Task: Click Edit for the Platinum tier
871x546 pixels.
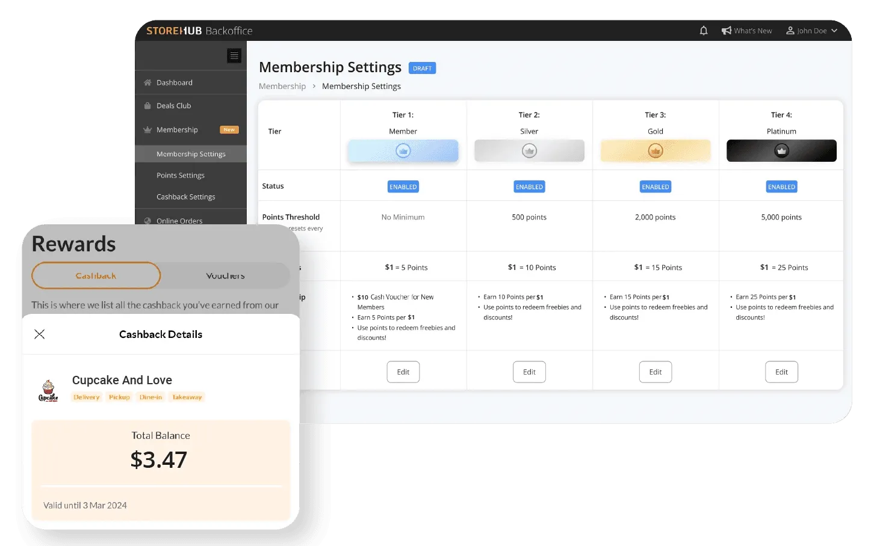Action: [x=781, y=372]
